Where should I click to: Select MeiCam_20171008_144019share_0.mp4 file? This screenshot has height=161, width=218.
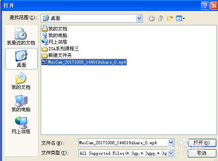[84, 62]
